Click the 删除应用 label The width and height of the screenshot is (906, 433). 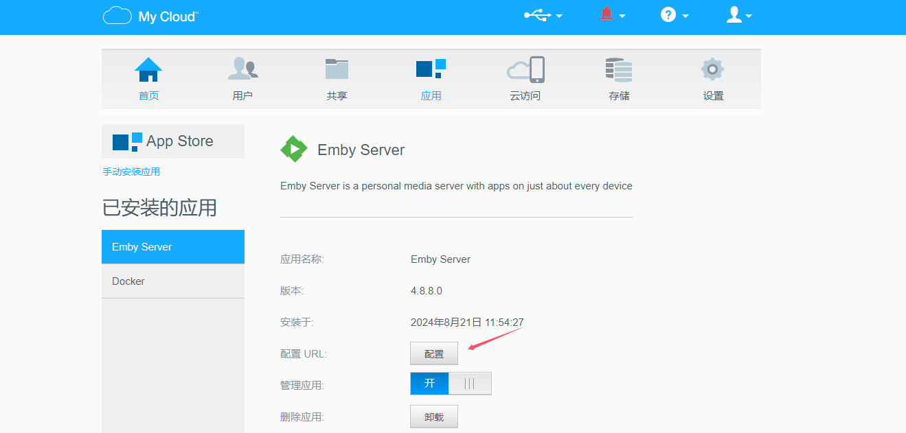click(302, 417)
